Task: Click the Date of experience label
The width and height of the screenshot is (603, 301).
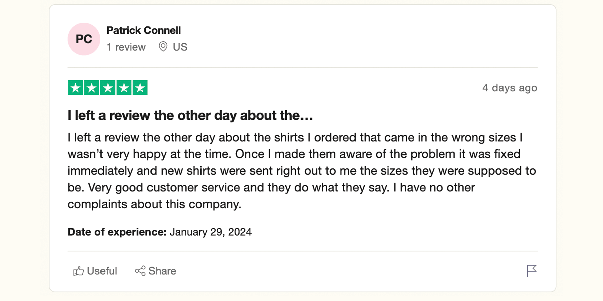Action: click(117, 232)
